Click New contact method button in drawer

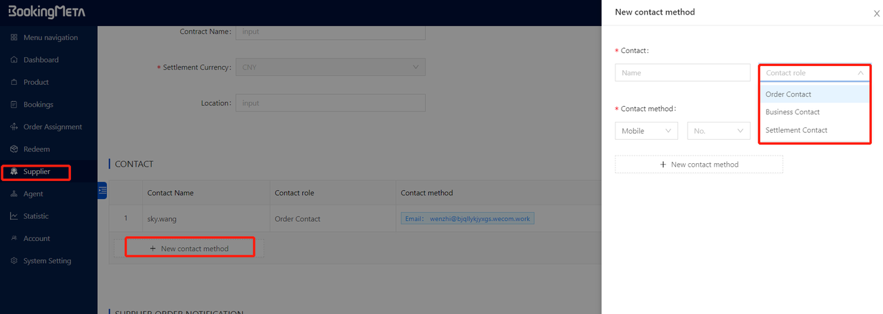[x=699, y=165]
